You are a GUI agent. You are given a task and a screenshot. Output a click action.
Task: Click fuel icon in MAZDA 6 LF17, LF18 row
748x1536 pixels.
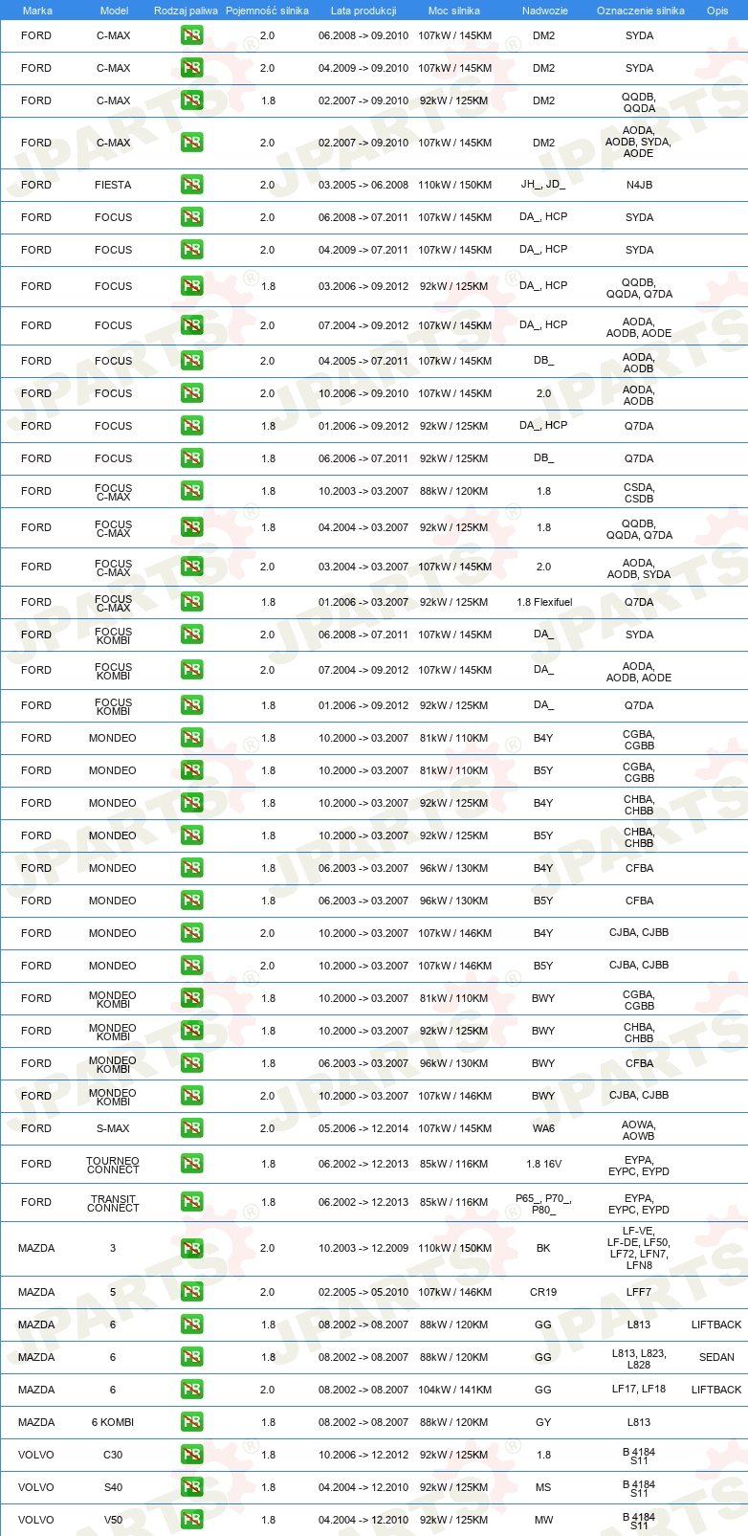tap(191, 1390)
